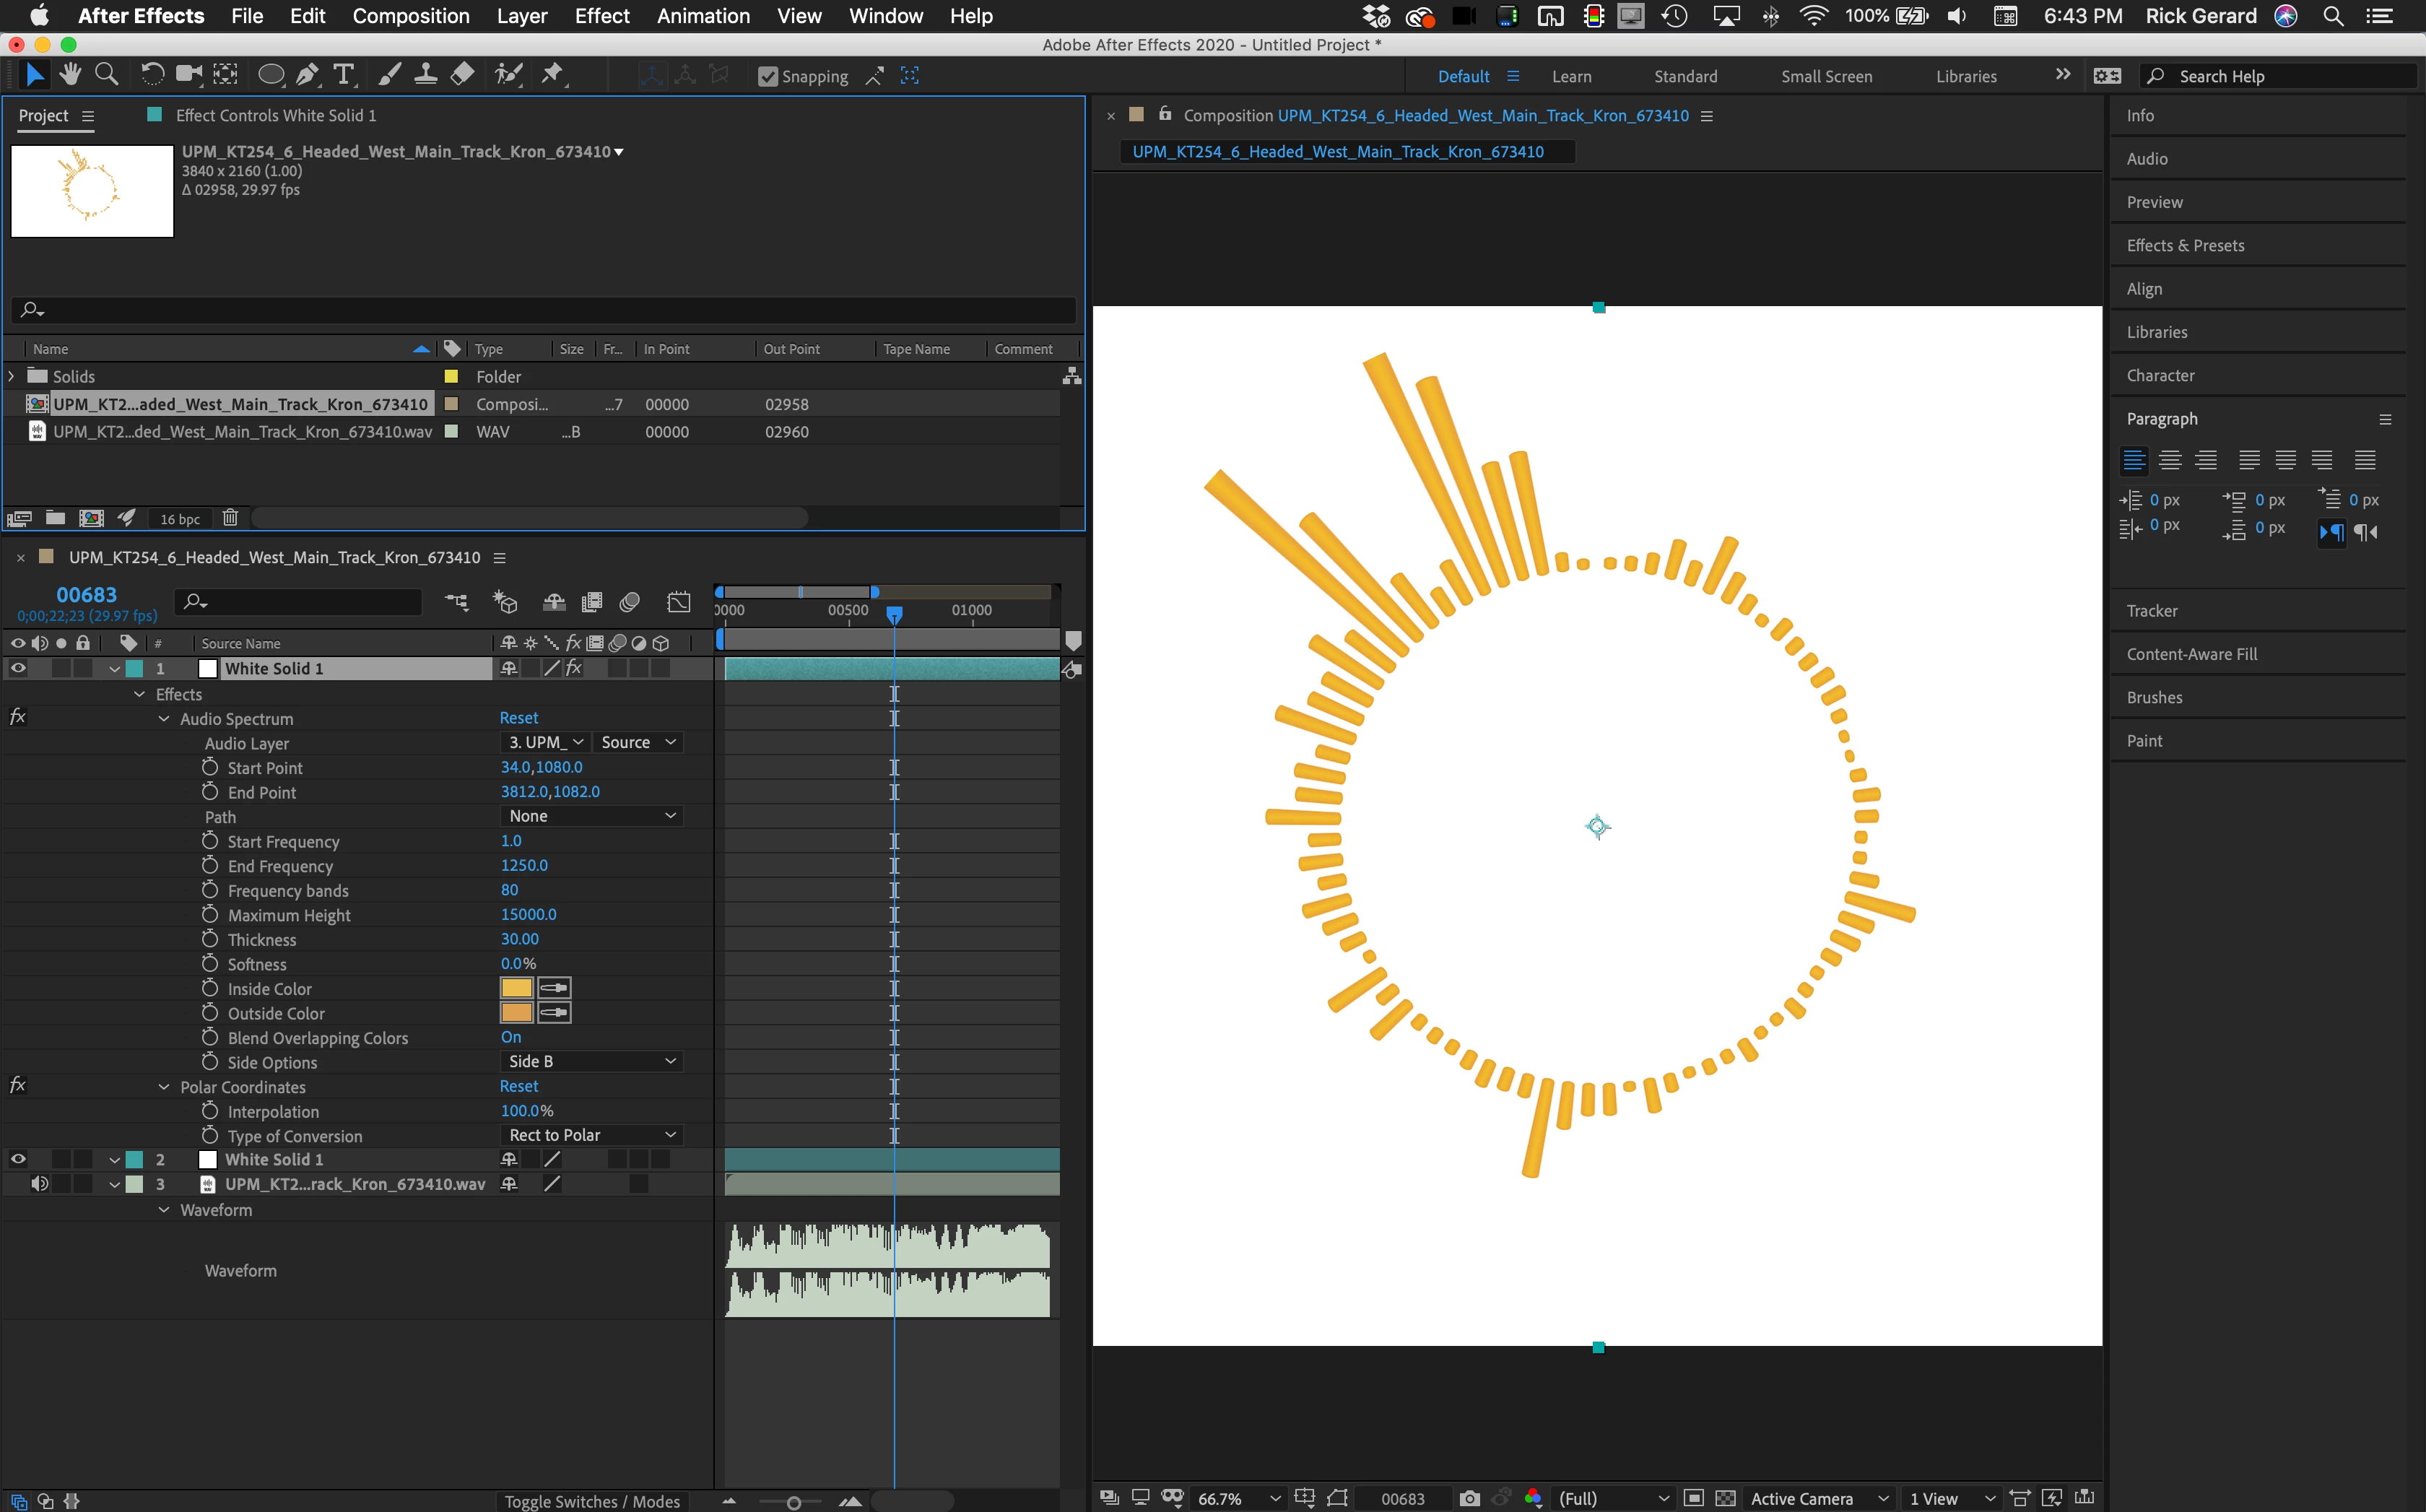
Task: Toggle the Snapping checkbox
Action: [x=768, y=77]
